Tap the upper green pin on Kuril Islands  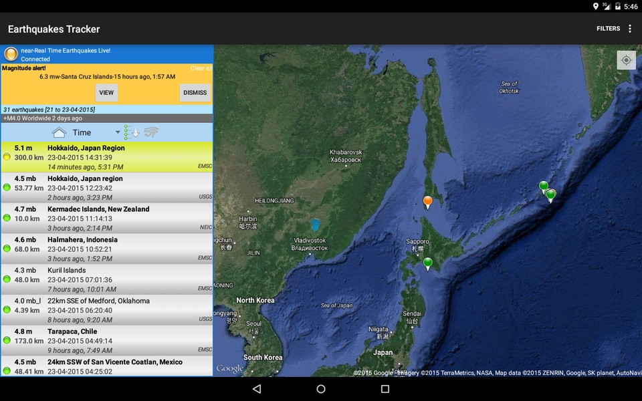(x=543, y=187)
